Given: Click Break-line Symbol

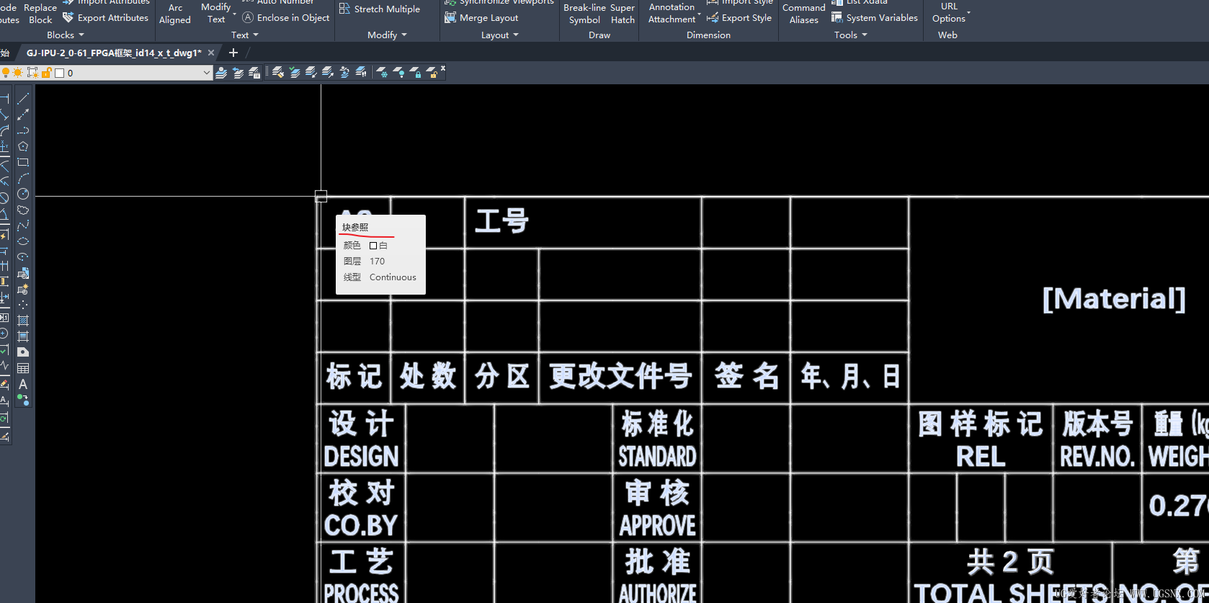Looking at the screenshot, I should (584, 14).
